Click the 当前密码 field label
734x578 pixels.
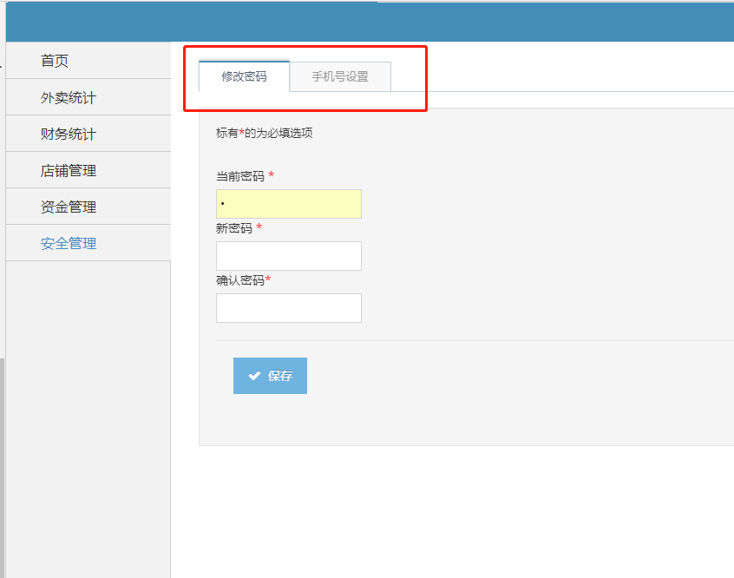tap(239, 176)
